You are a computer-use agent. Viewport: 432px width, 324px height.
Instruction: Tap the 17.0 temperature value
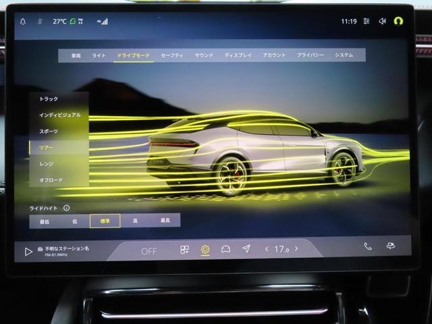click(281, 249)
